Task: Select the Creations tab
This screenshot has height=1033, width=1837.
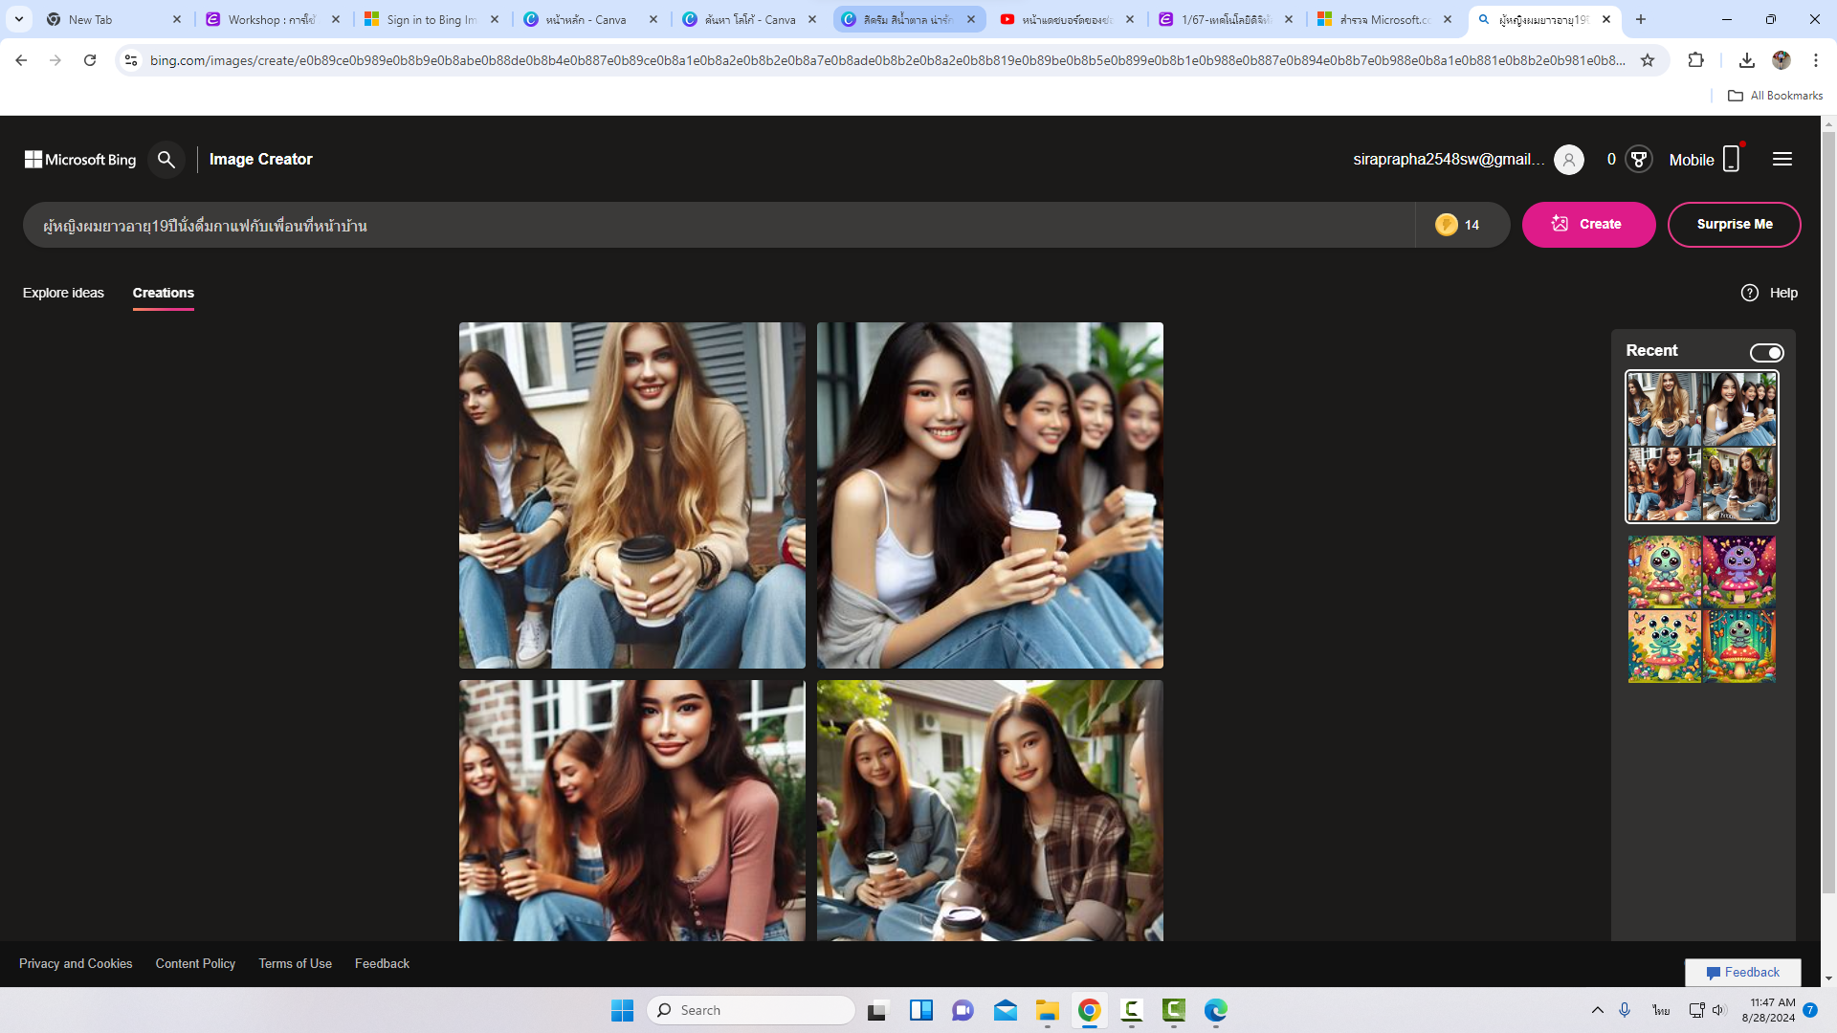Action: pyautogui.click(x=163, y=293)
